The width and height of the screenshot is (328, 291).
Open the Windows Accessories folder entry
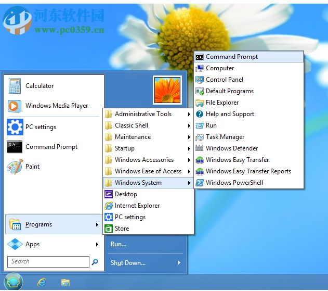[x=148, y=160]
